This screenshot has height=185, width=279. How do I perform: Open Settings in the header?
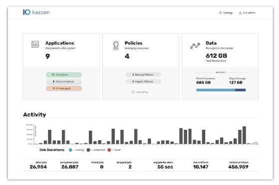226,13
